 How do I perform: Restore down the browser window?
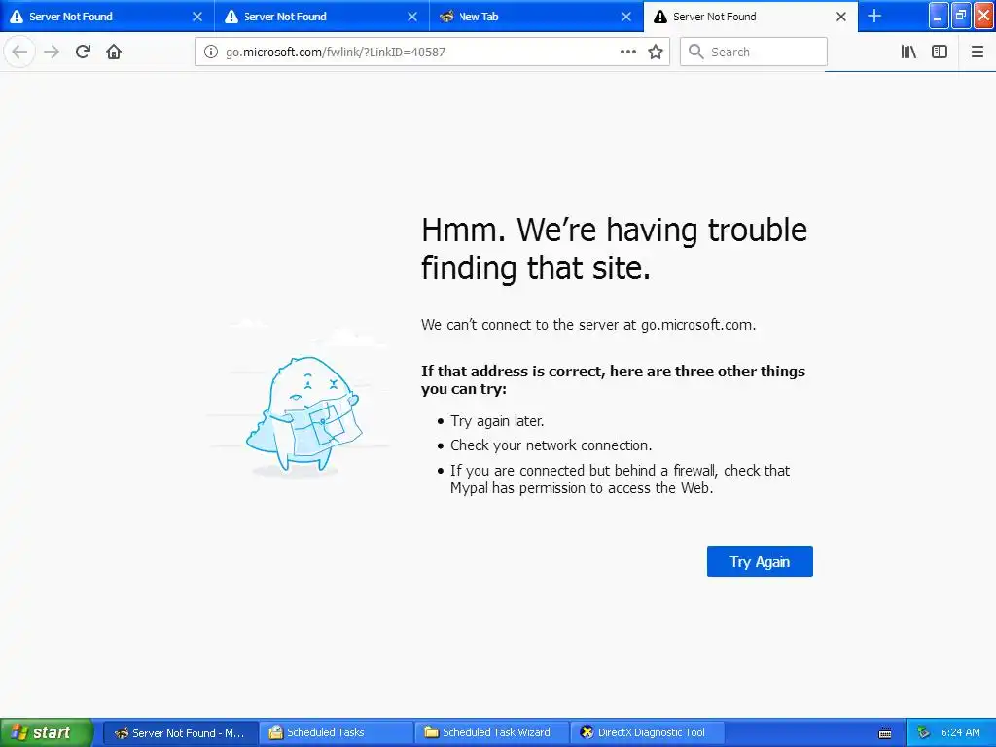(x=961, y=16)
